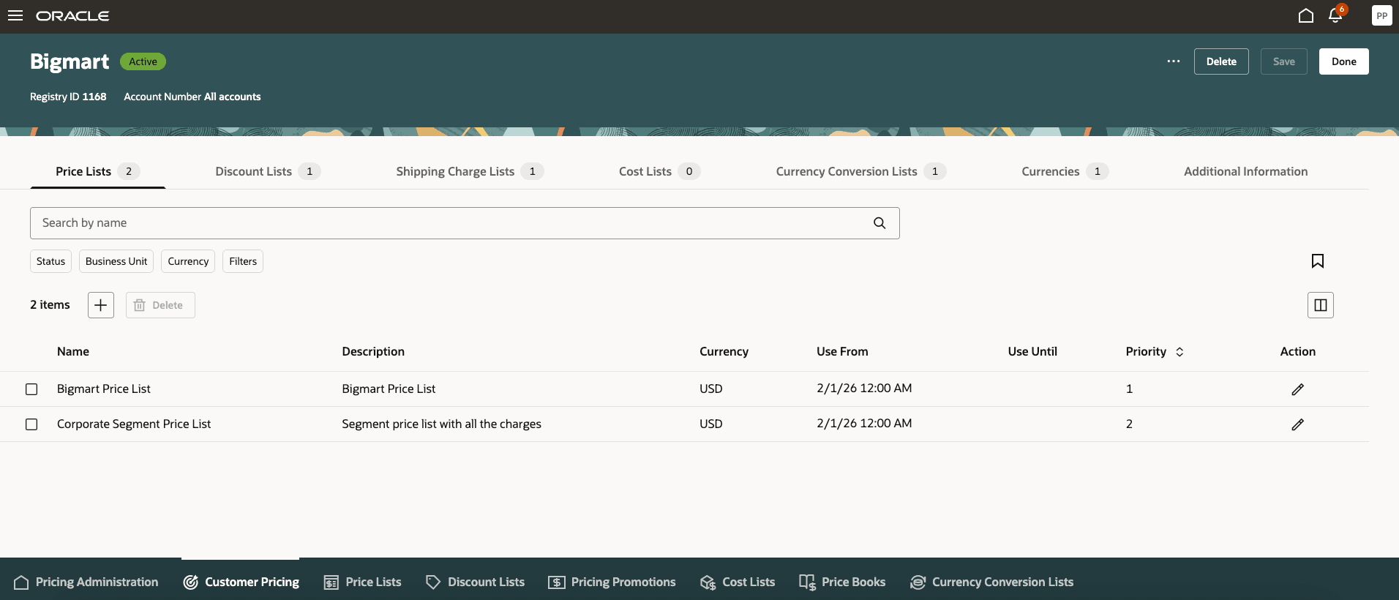The width and height of the screenshot is (1399, 600).
Task: Select the Corporate Segment Price List checkbox
Action: pos(31,424)
